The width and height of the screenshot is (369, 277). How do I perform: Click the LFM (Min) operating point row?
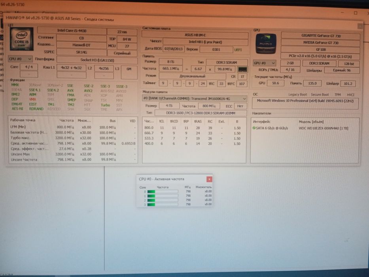73,127
